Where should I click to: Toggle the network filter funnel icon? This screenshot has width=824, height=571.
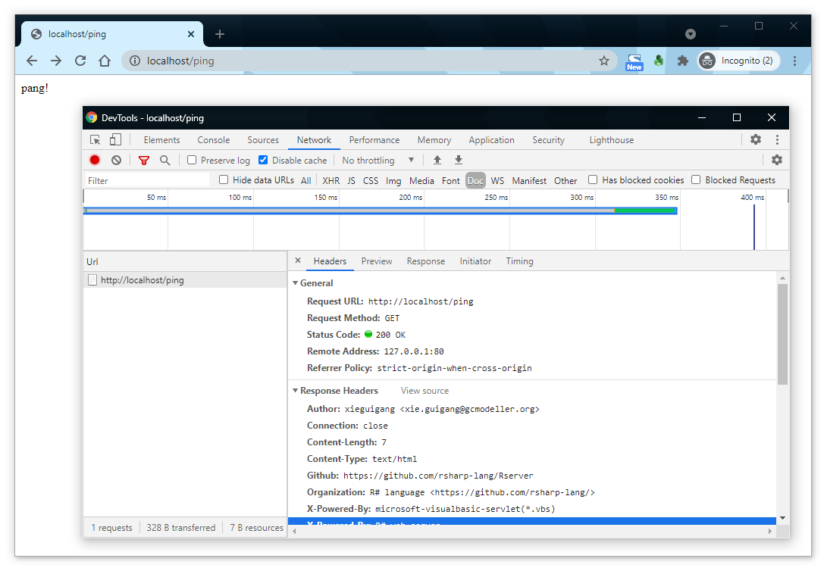[144, 160]
